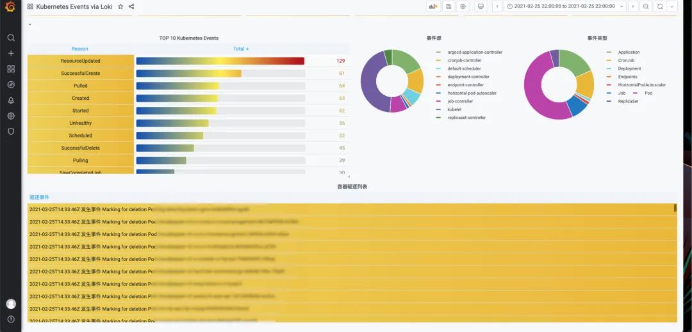The image size is (692, 332).
Task: Open the time range picker dropdown
Action: coord(566,6)
